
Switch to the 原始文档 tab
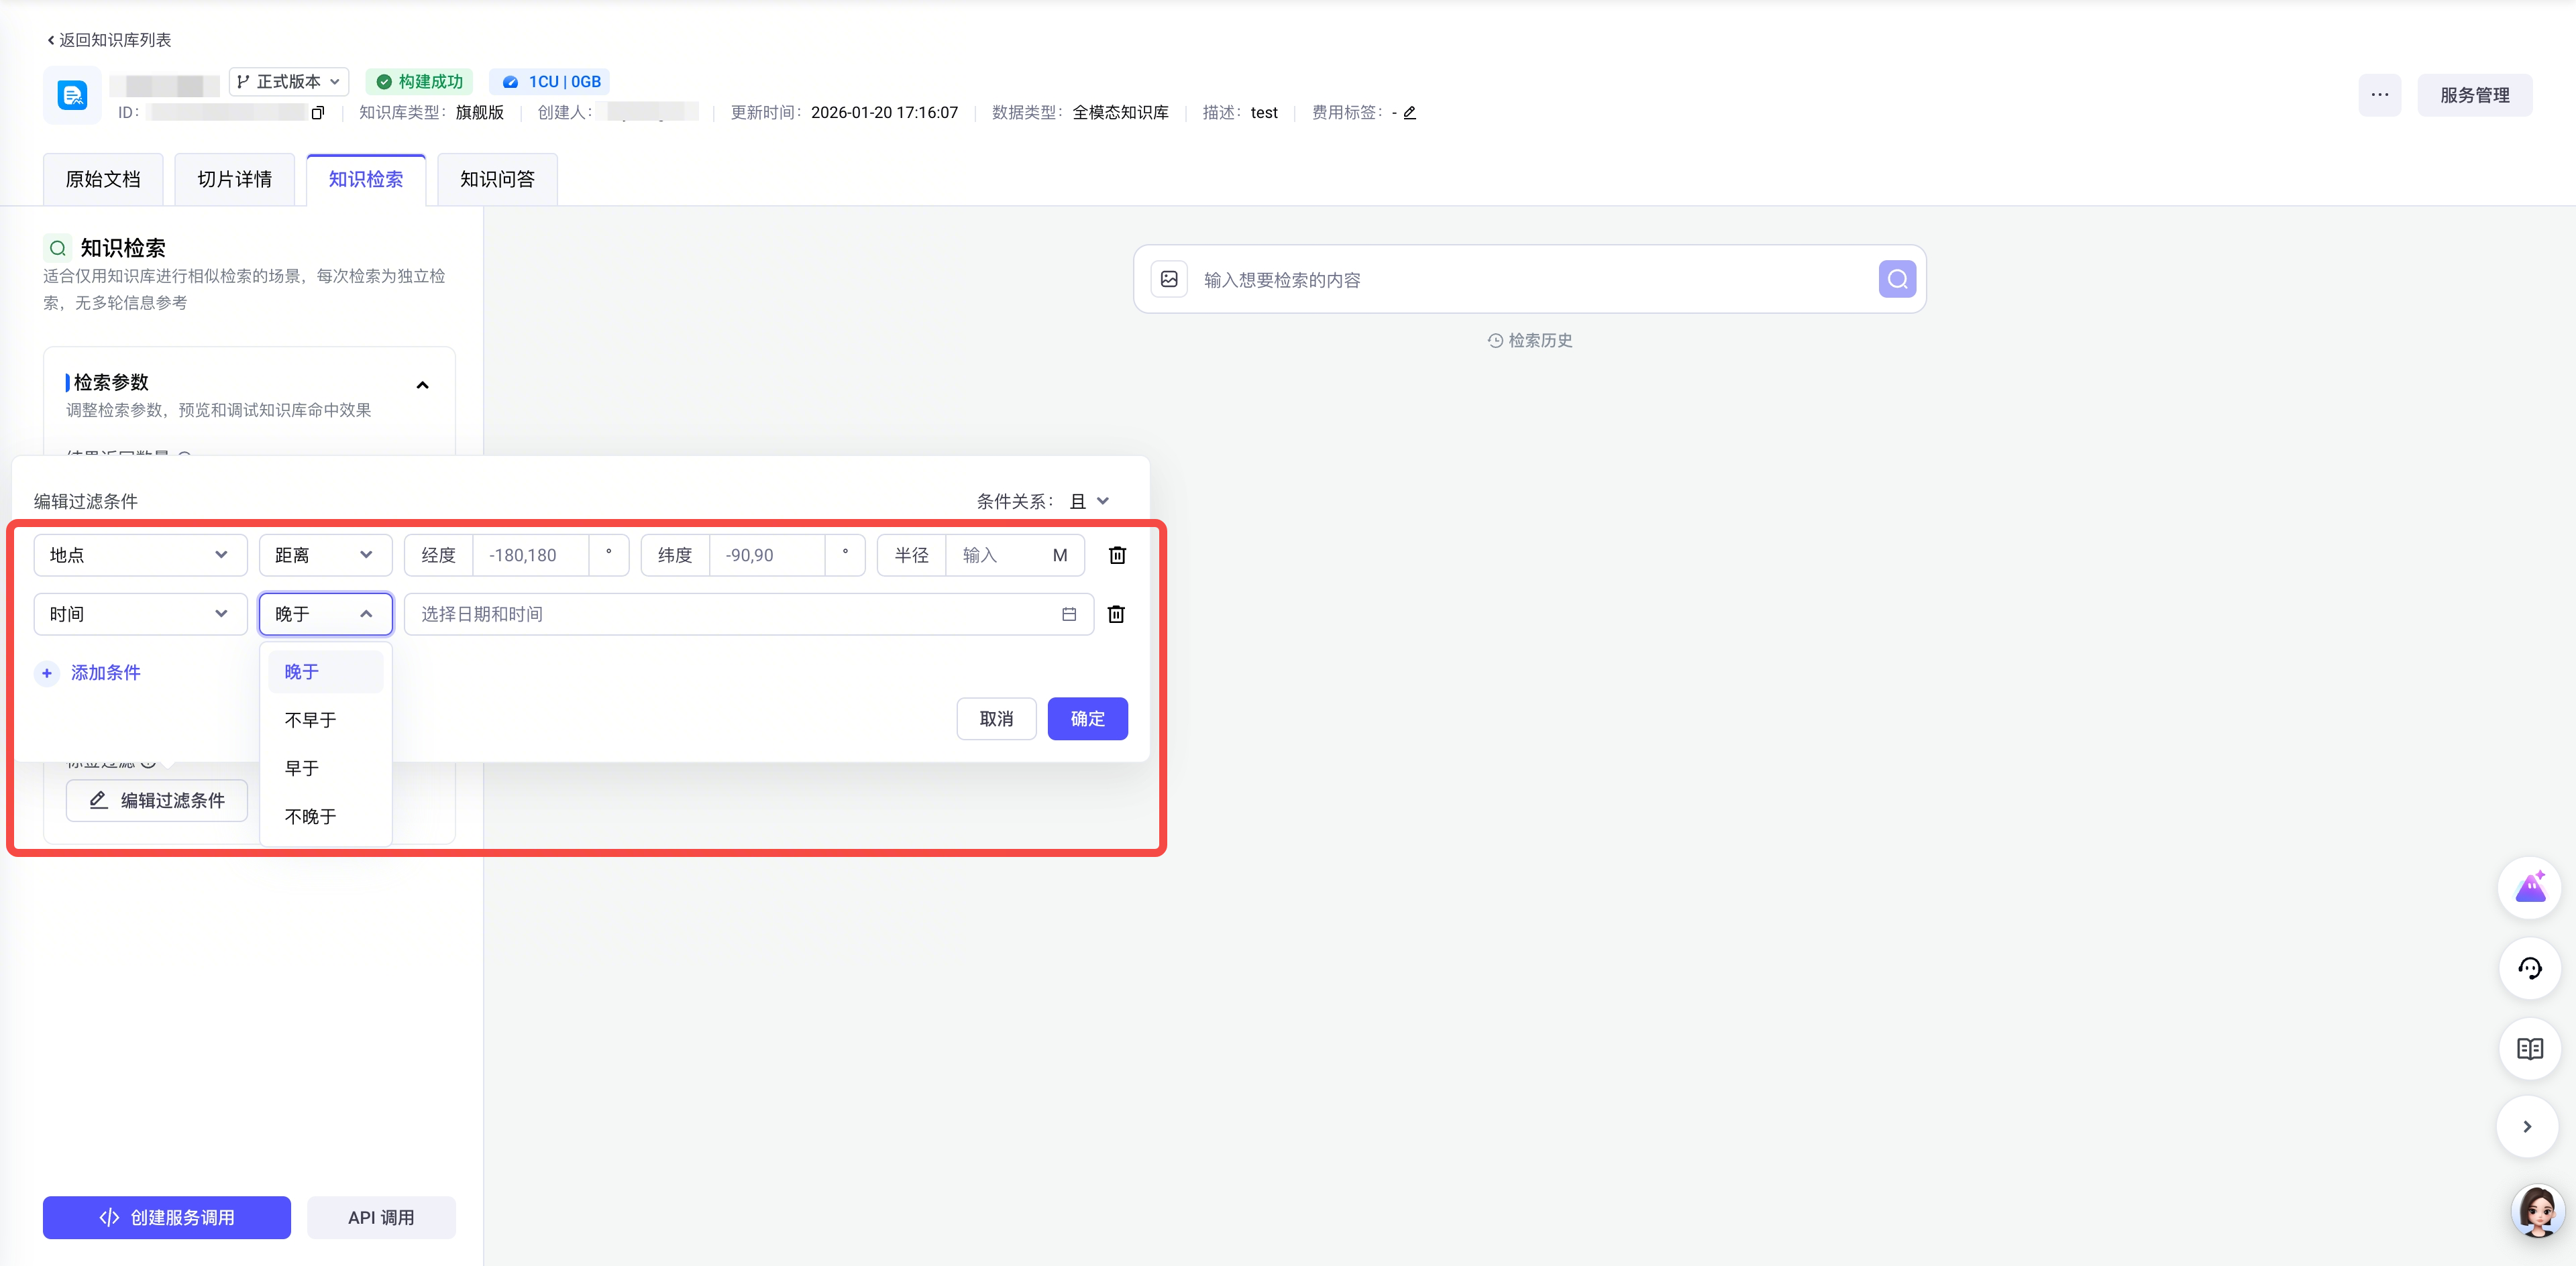103,180
